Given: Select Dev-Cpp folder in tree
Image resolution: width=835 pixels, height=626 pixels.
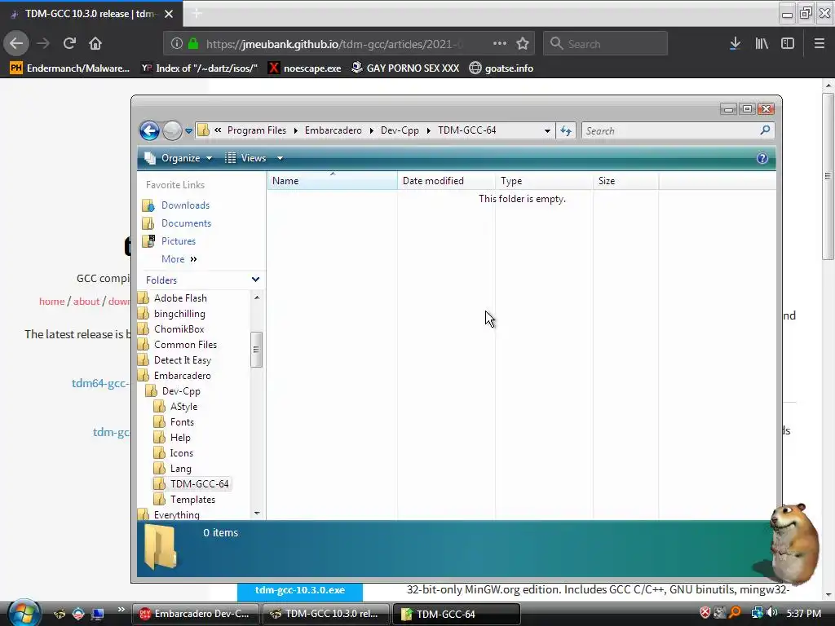Looking at the screenshot, I should (x=181, y=390).
